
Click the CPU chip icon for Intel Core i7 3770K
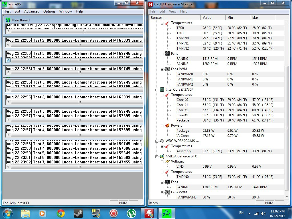(x=162, y=90)
